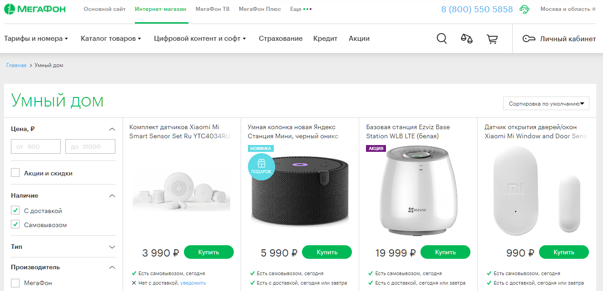Open the shopping cart icon
The image size is (603, 291).
click(492, 39)
